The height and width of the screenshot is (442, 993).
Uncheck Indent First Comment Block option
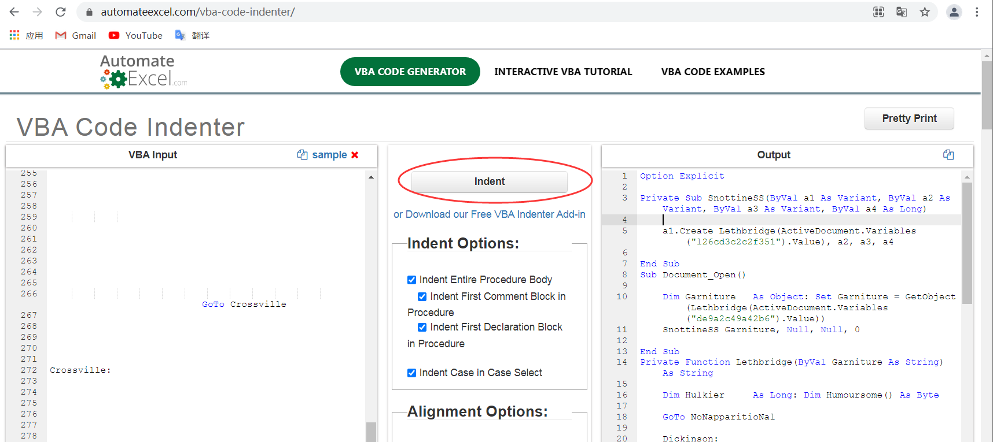coord(422,296)
